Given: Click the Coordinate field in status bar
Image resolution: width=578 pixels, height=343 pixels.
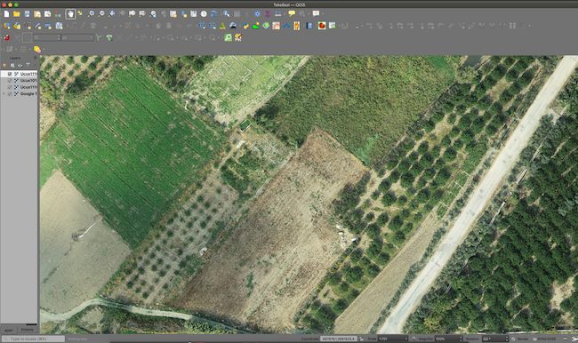Looking at the screenshot, I should point(338,339).
